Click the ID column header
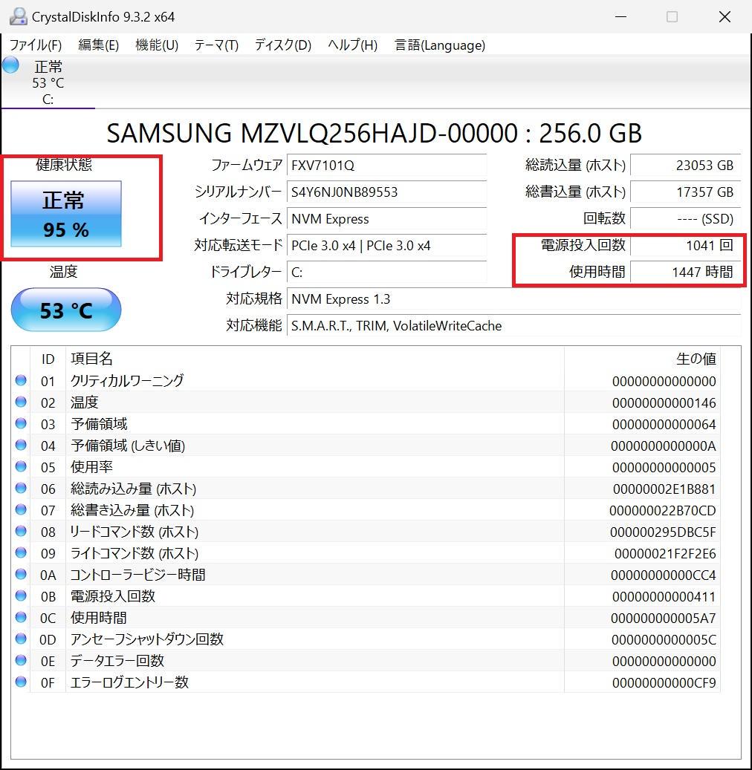 click(48, 359)
